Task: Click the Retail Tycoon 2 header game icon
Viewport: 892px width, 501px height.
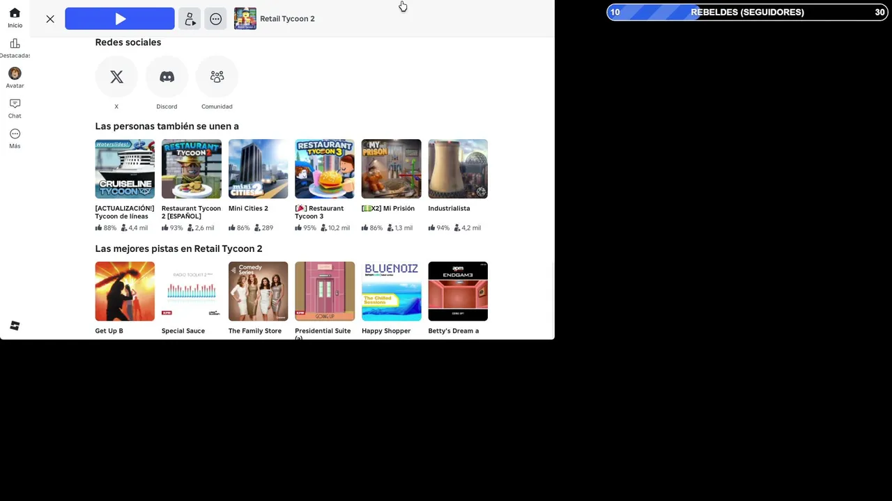Action: click(x=245, y=19)
